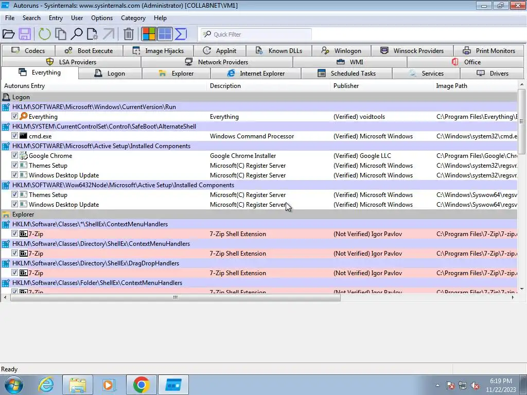Viewport: 527px width, 395px height.
Task: Open Google Chrome from the taskbar
Action: 141,385
